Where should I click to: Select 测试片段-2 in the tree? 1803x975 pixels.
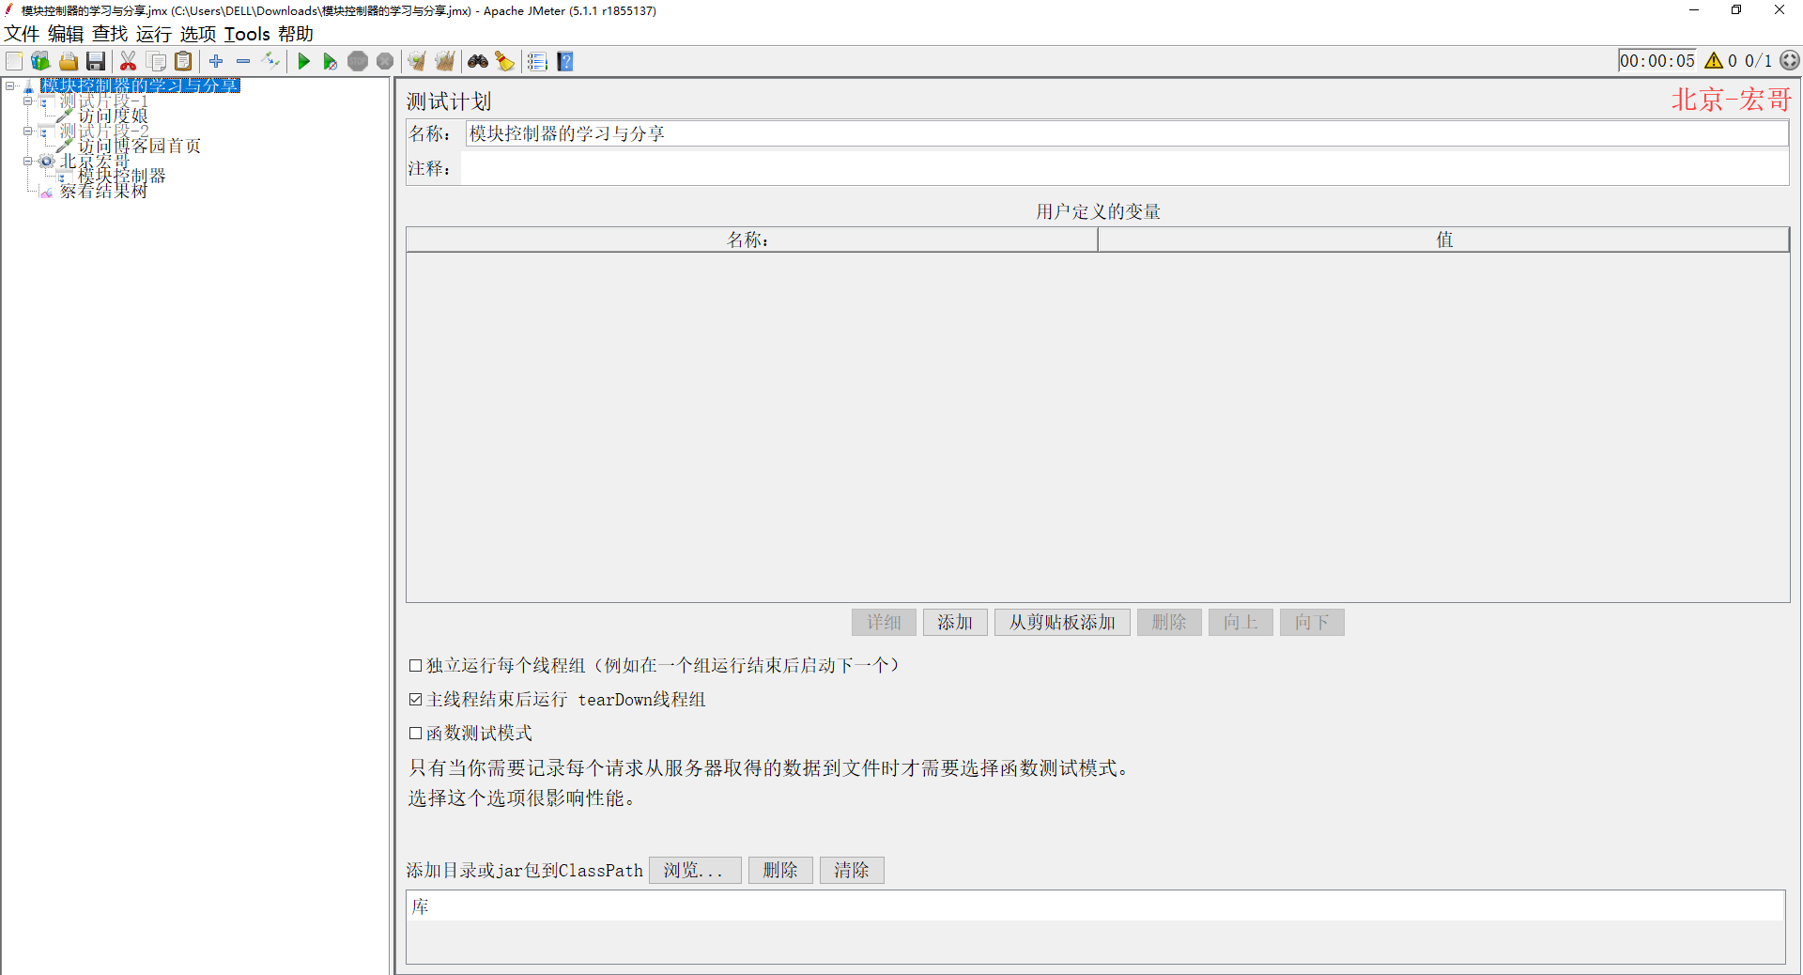click(x=103, y=131)
